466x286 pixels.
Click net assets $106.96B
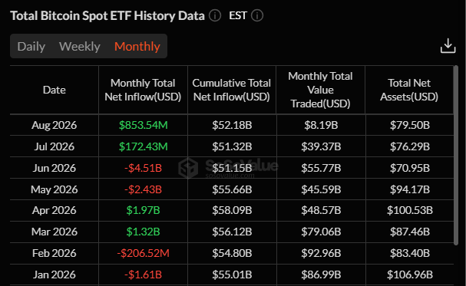click(x=410, y=274)
